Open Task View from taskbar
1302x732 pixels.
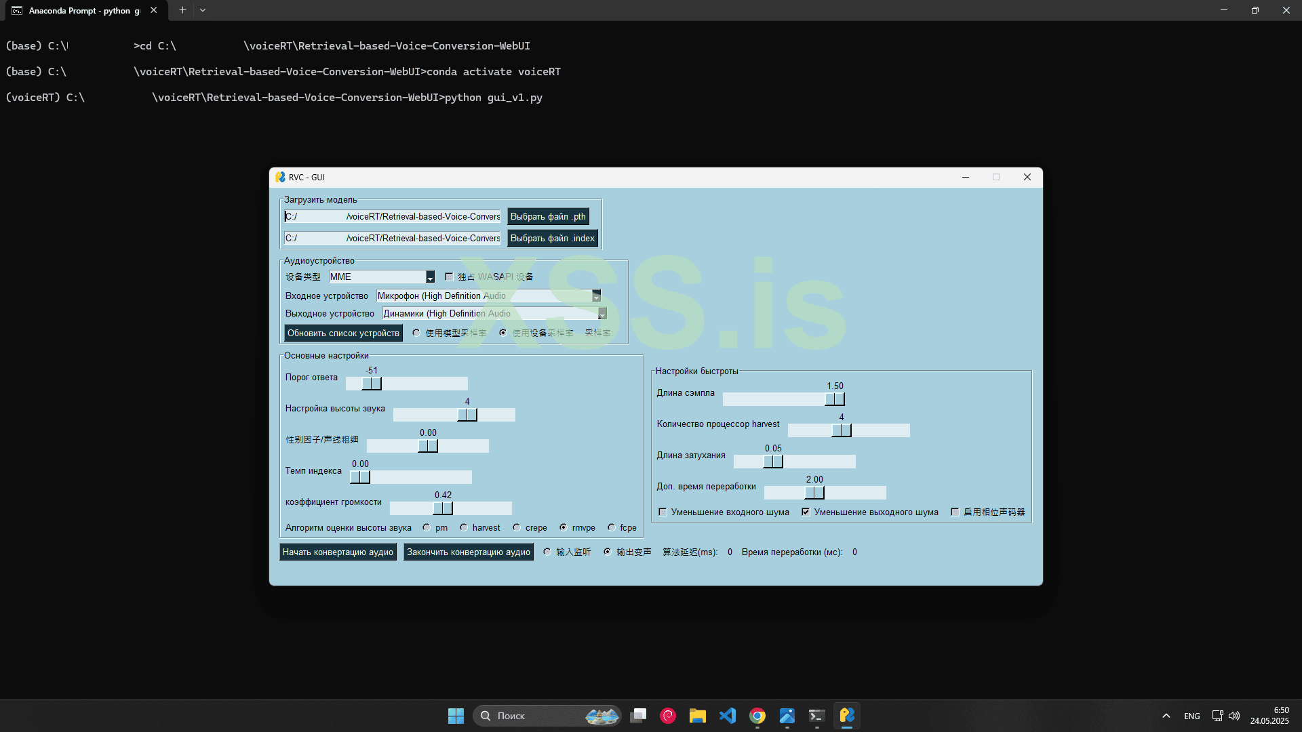pos(638,716)
